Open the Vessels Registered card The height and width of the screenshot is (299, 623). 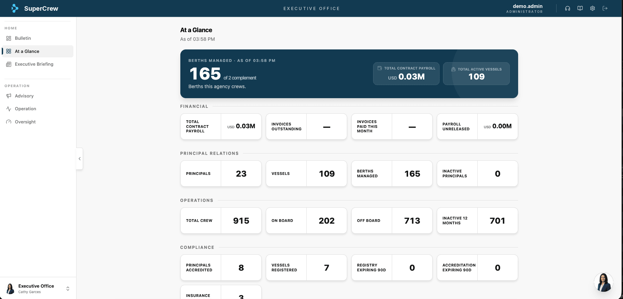tap(306, 268)
